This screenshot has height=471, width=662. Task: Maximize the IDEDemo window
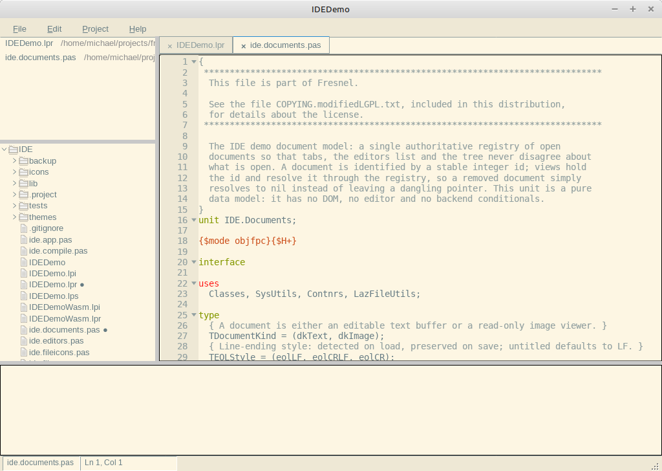tap(633, 9)
